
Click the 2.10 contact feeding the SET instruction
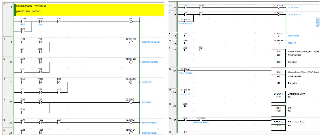[185, 105]
